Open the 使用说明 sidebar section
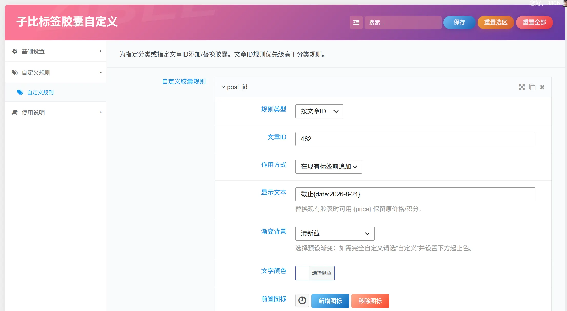 (x=55, y=112)
